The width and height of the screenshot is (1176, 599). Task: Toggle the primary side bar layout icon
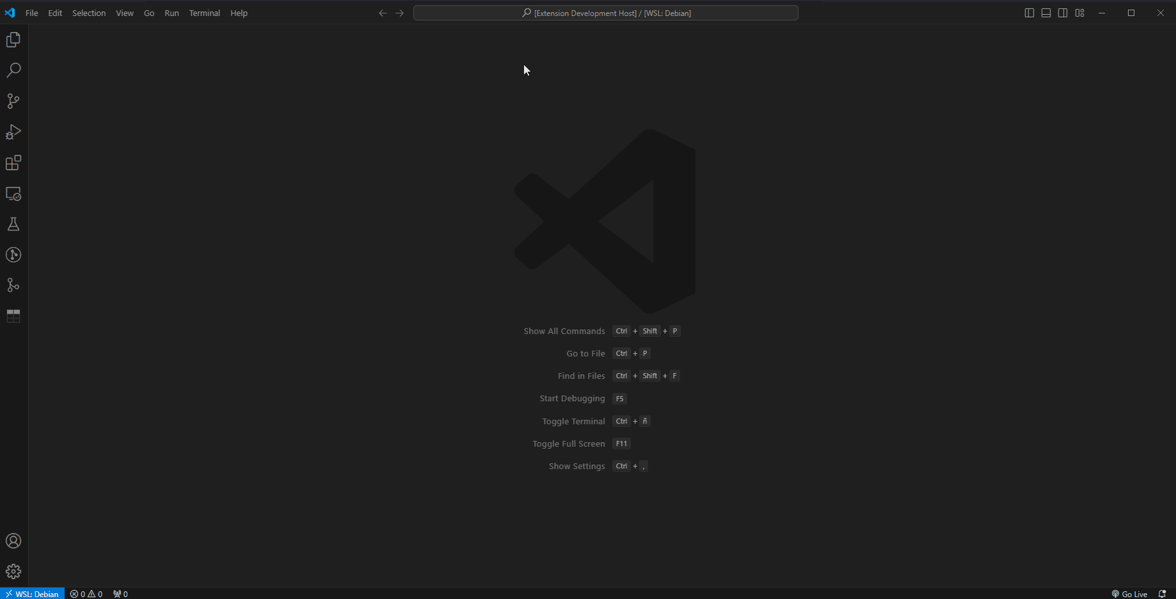point(1029,13)
